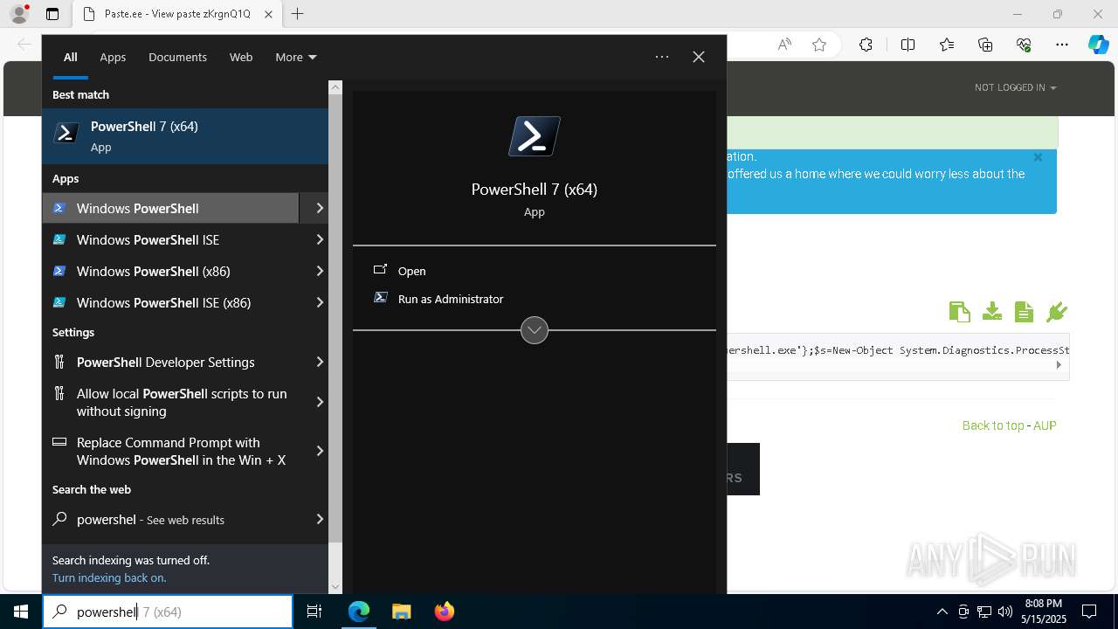Open PowerShell Developer Settings
Viewport: 1118px width, 629px height.
pos(170,362)
